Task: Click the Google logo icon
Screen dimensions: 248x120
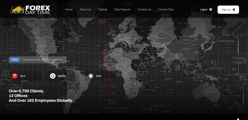Action: [53, 76]
